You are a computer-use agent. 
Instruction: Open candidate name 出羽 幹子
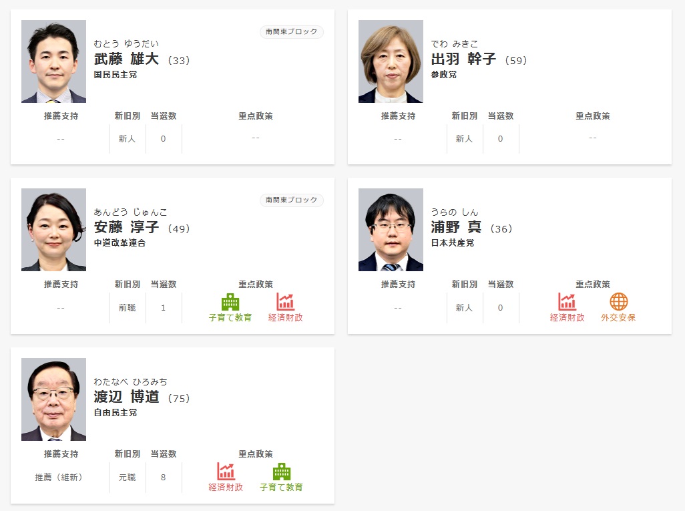coord(463,59)
